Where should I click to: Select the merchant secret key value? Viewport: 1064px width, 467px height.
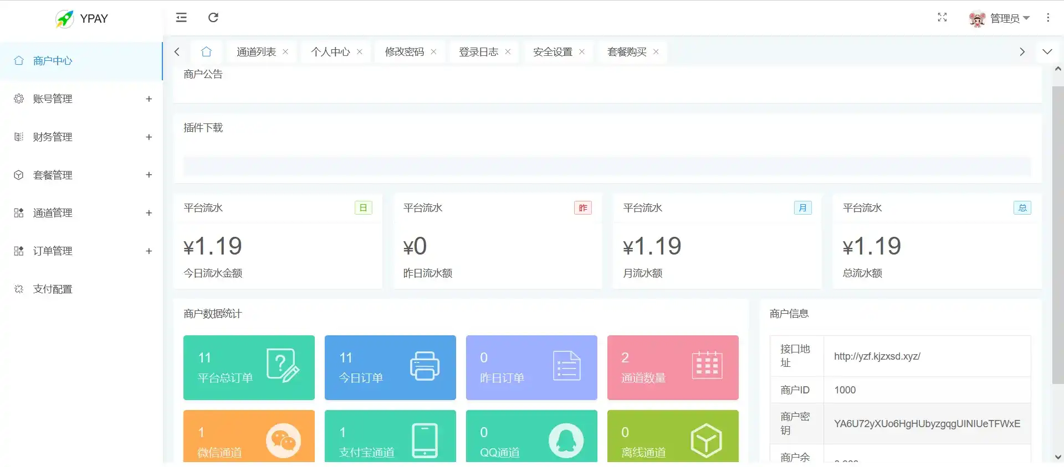pyautogui.click(x=927, y=424)
